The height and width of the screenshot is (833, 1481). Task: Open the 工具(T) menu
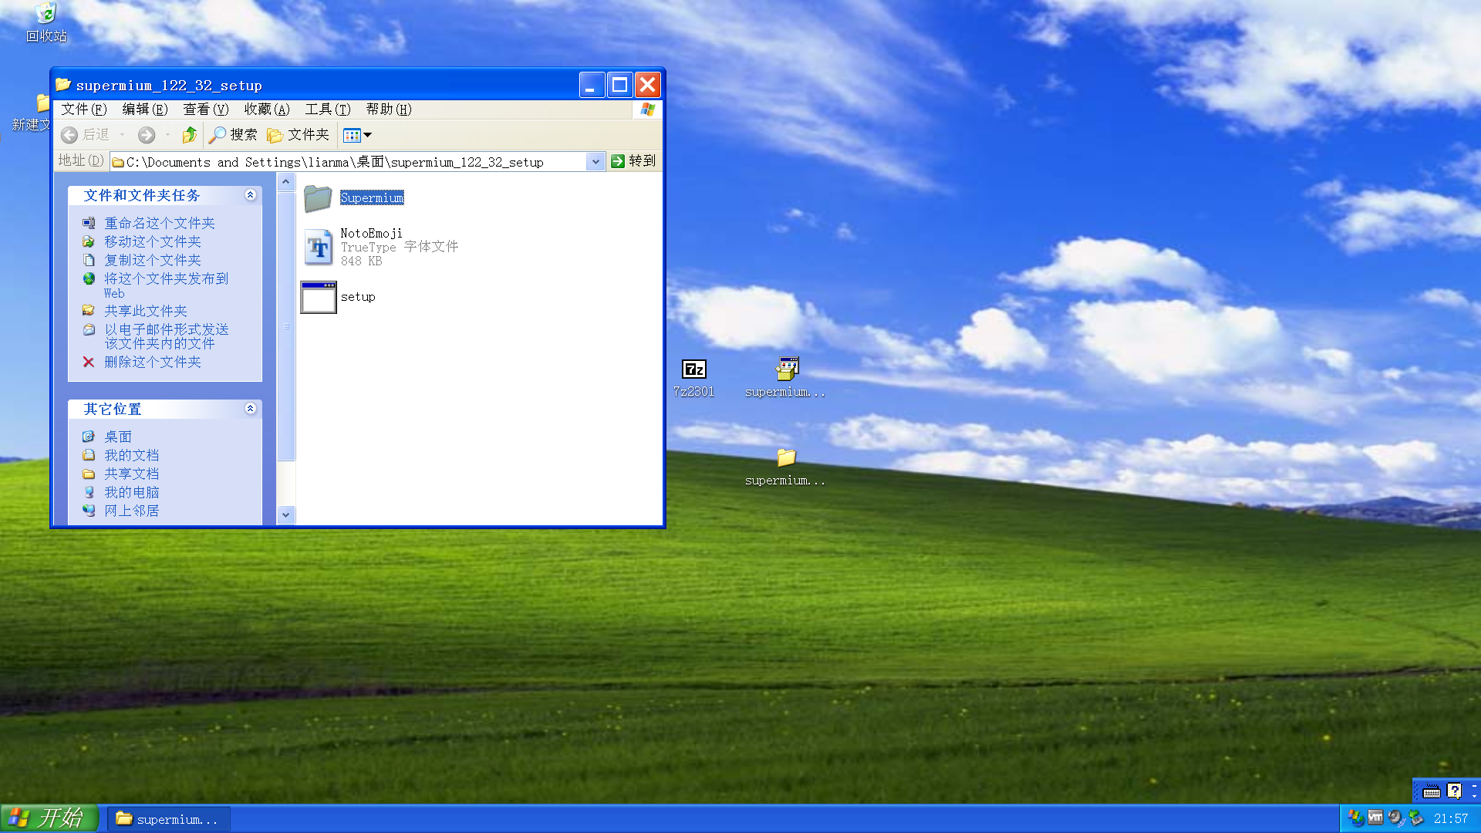[x=327, y=110]
